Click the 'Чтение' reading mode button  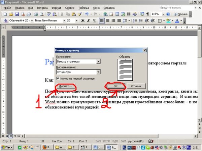180,14
